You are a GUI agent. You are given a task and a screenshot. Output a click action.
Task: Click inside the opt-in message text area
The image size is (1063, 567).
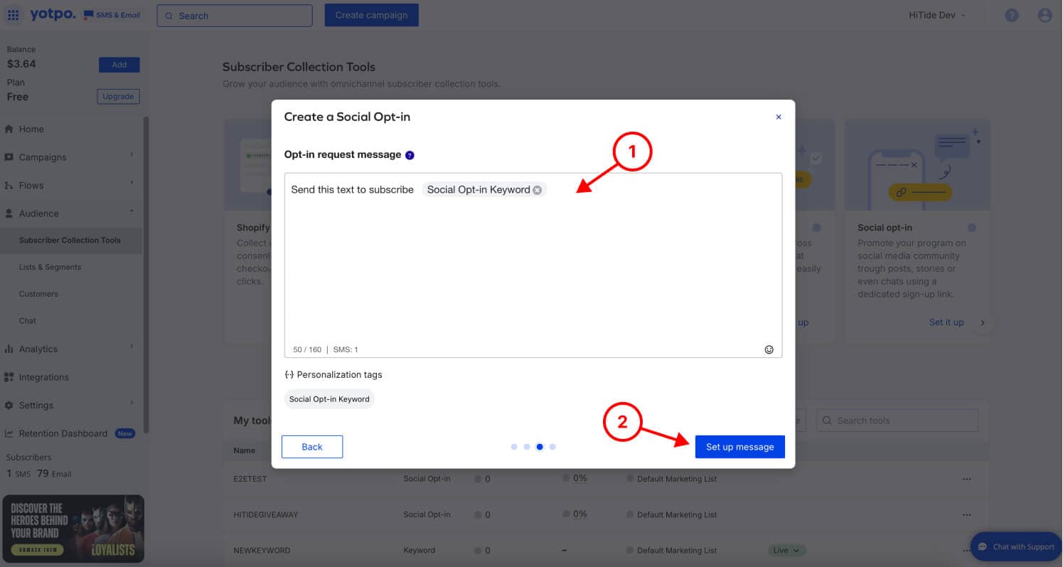533,270
